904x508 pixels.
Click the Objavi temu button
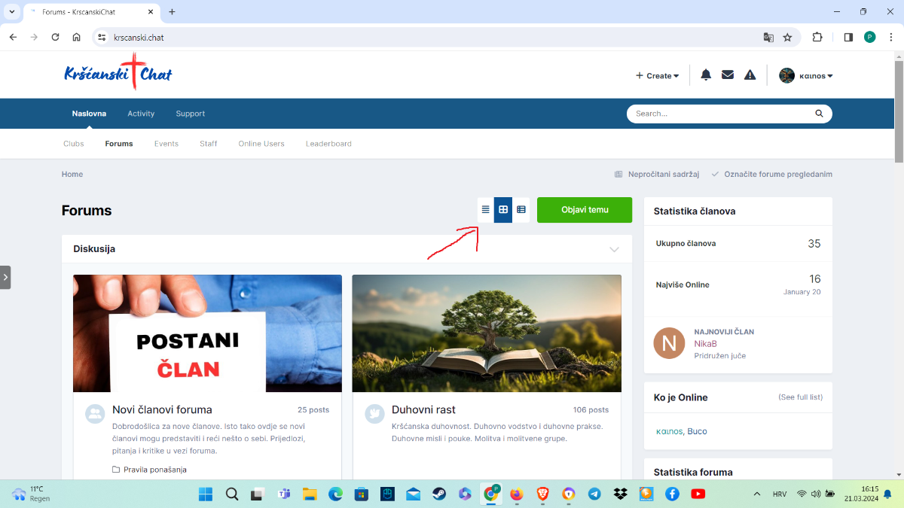pyautogui.click(x=585, y=210)
